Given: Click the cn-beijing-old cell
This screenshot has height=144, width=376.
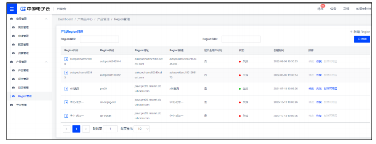Looking at the screenshot, I should (108, 102).
